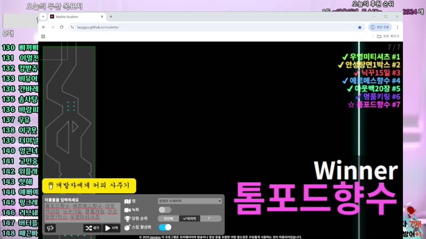Image resolution: width=426 pixels, height=239 pixels.
Task: Click rank entry 에르메스향수 #4
Action: [371, 81]
